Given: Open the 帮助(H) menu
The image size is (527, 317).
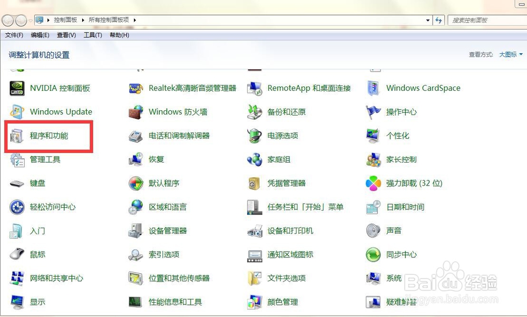Looking at the screenshot, I should click(119, 35).
